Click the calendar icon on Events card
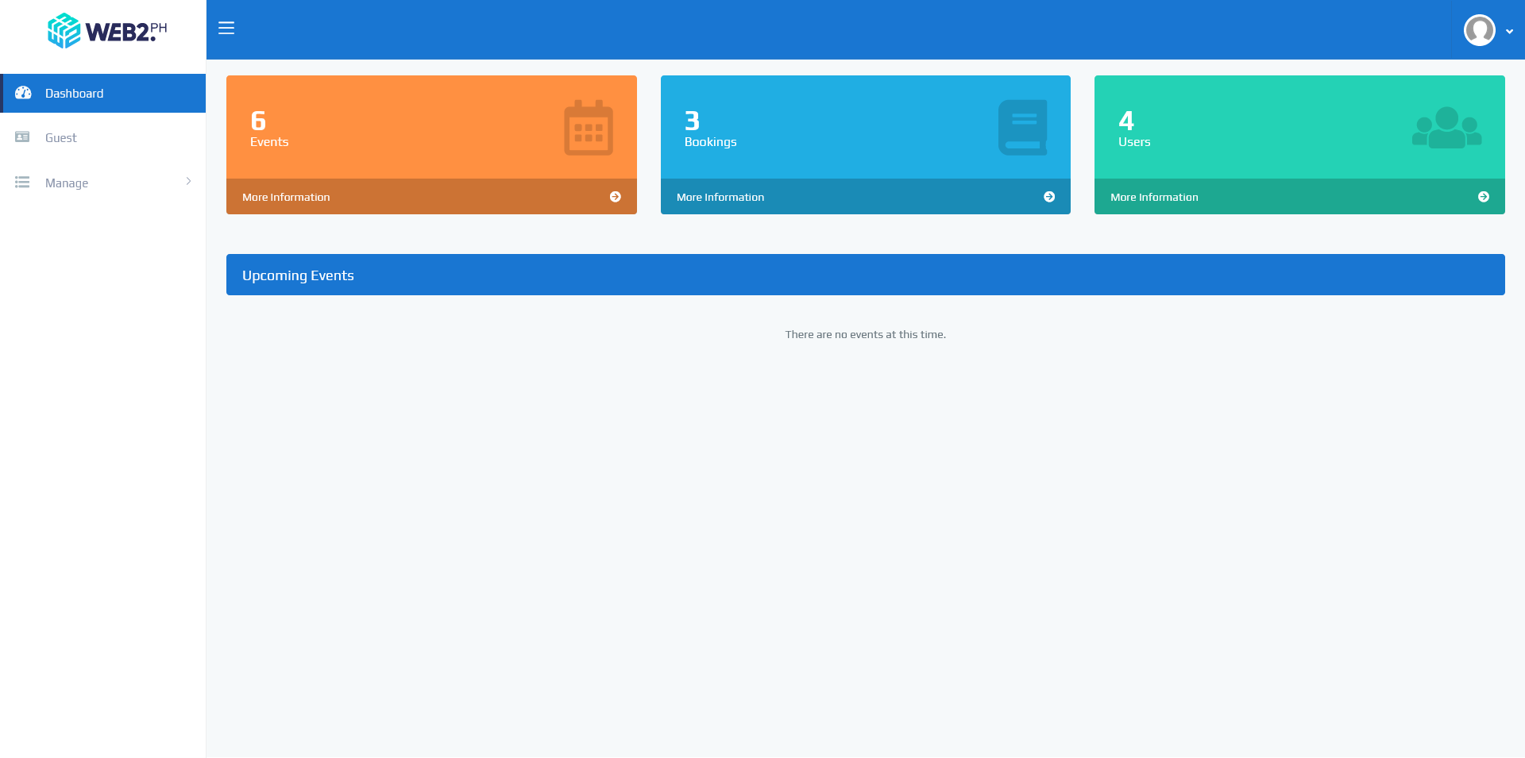This screenshot has width=1525, height=758. [x=589, y=128]
